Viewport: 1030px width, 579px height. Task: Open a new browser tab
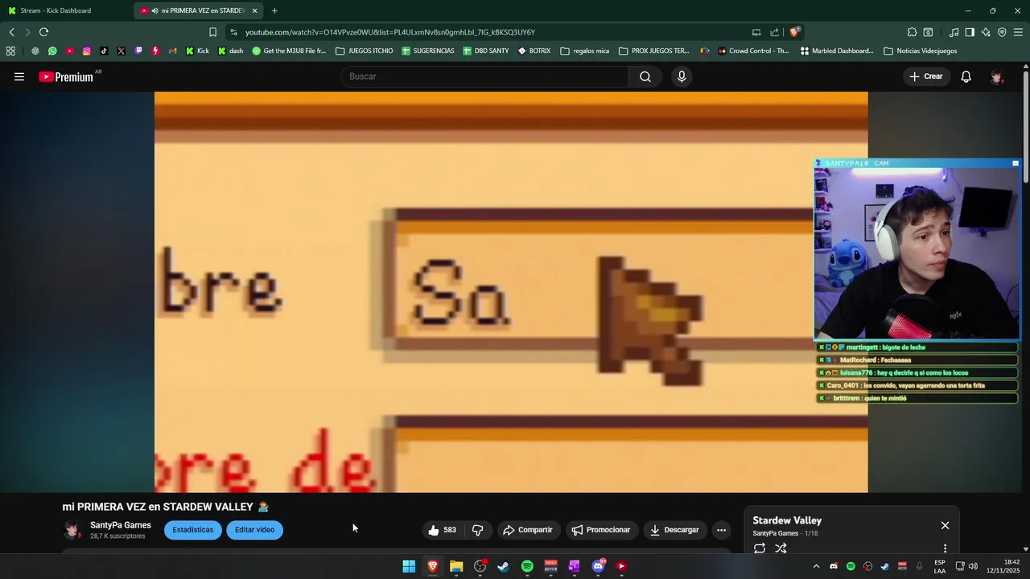click(x=274, y=10)
